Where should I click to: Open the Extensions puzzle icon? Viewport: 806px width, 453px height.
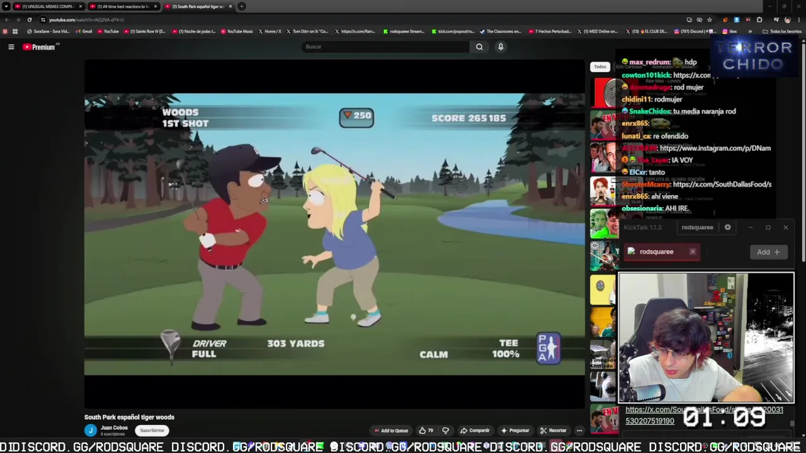click(x=759, y=20)
